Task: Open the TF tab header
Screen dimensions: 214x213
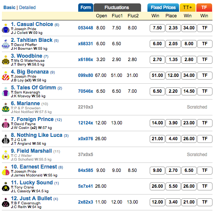Action: tap(204, 8)
